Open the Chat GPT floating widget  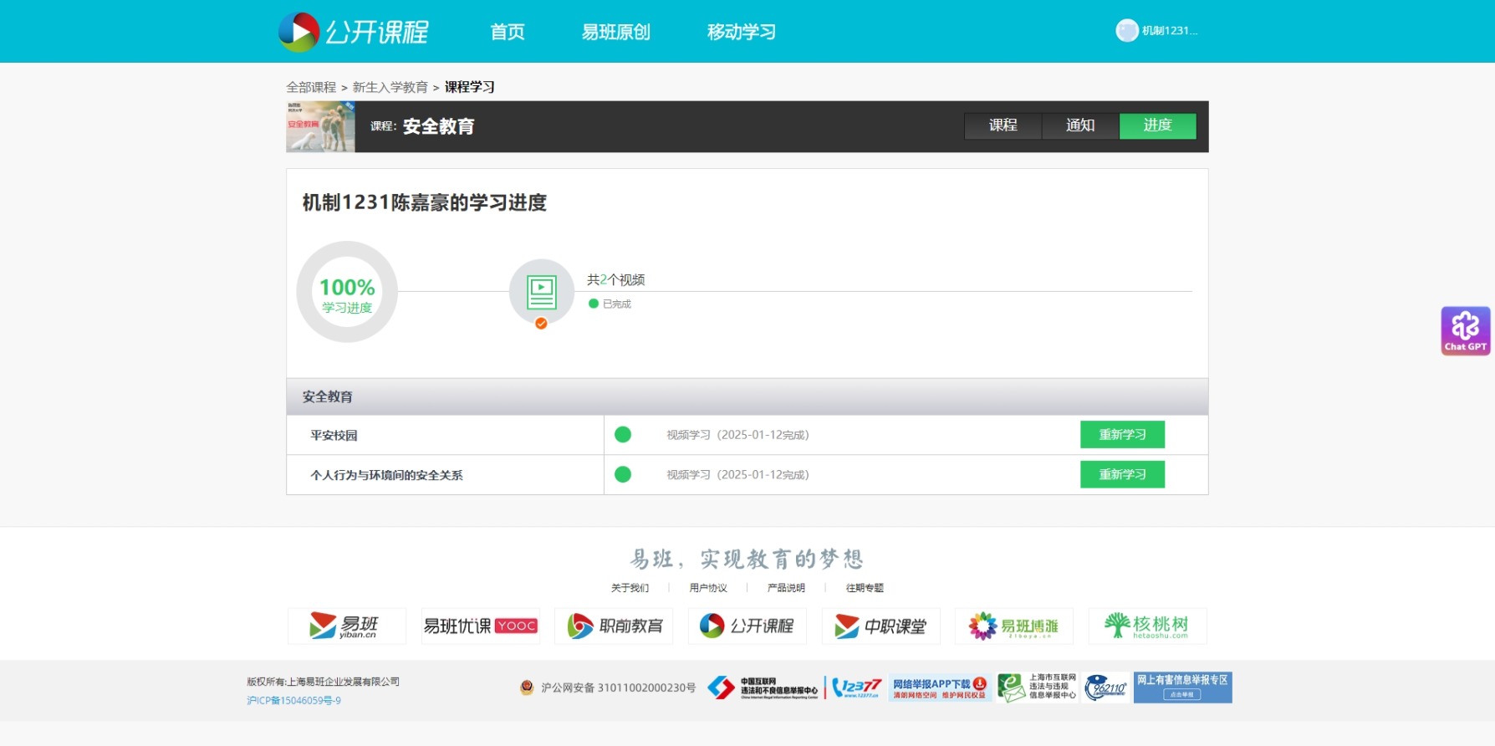1465,330
